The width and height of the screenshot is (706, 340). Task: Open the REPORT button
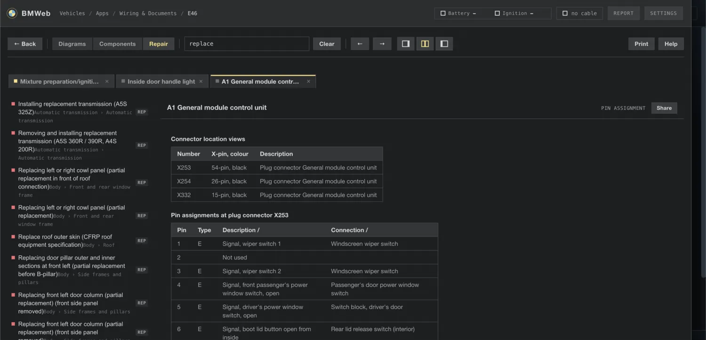tap(624, 13)
